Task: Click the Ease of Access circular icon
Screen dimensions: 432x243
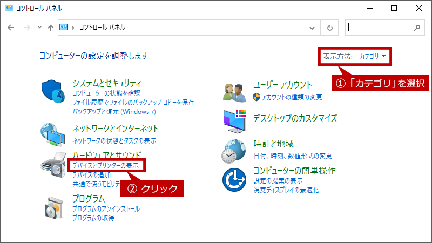Action: click(x=234, y=180)
